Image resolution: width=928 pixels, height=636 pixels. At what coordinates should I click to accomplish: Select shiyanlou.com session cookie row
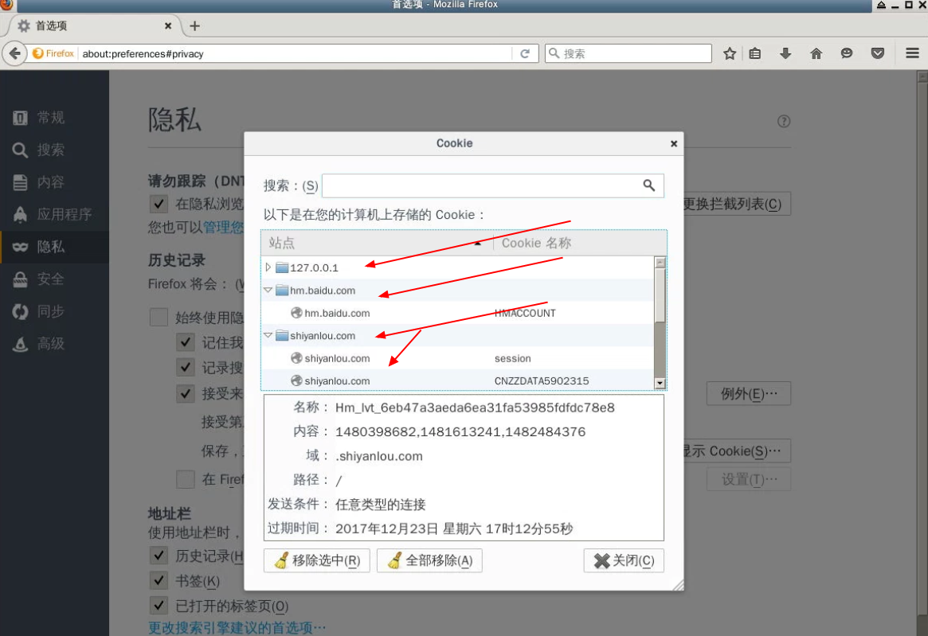[457, 358]
